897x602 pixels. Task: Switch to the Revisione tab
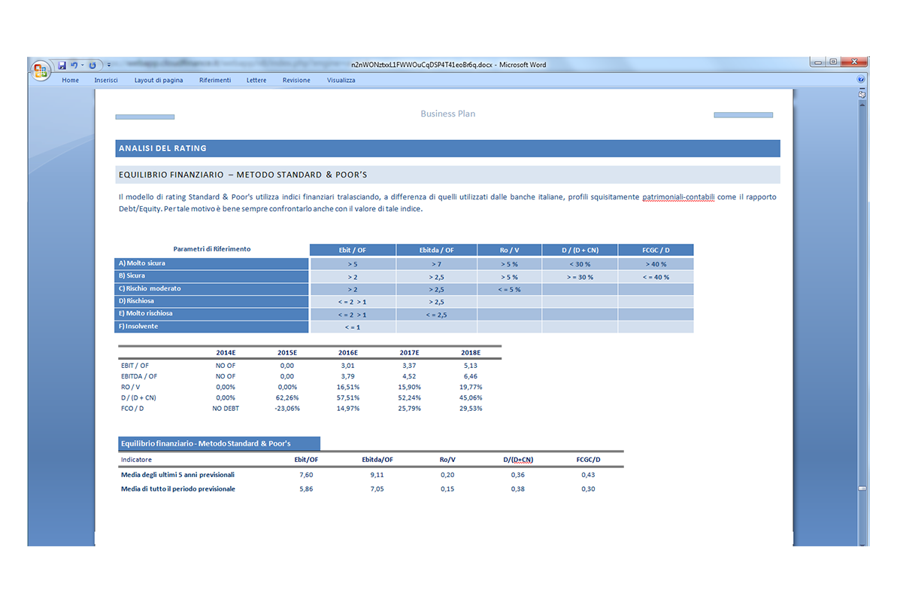tap(296, 81)
